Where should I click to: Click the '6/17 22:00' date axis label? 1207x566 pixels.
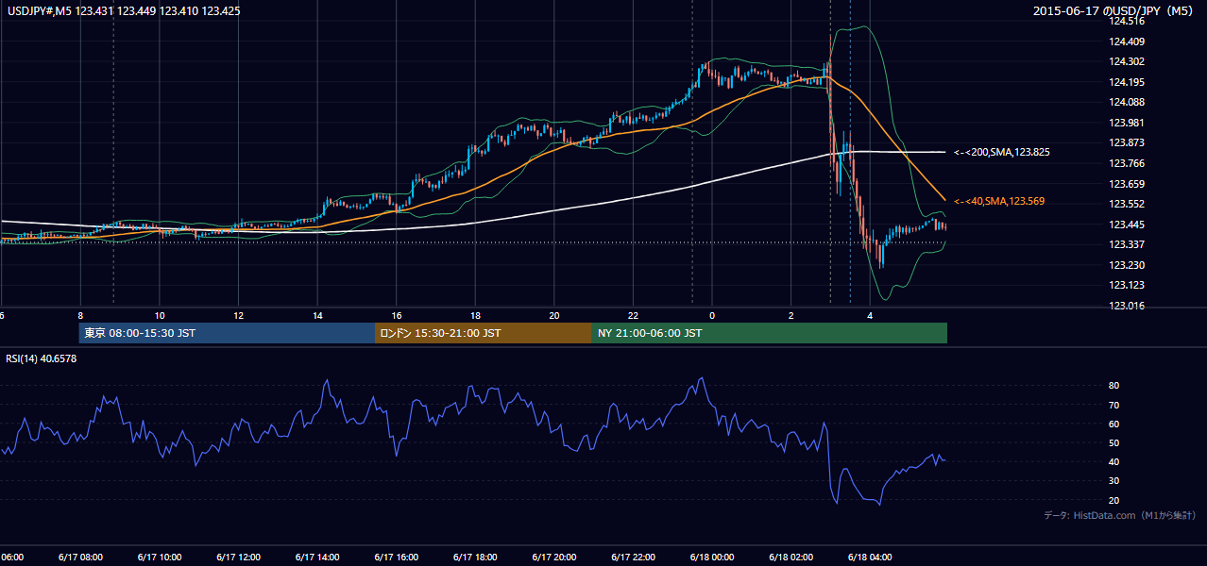pyautogui.click(x=633, y=557)
